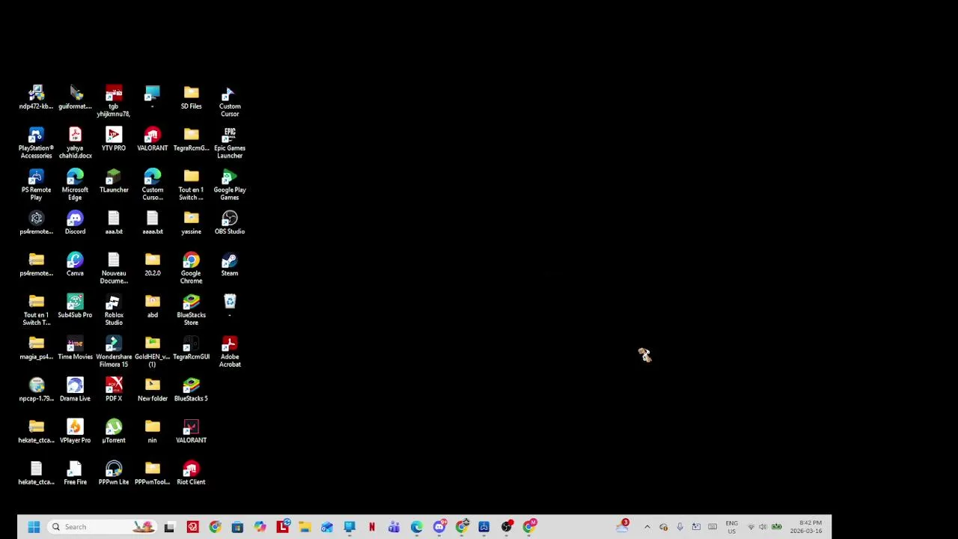Select the Steam desktop shortcut
The image size is (958, 539).
point(230,264)
